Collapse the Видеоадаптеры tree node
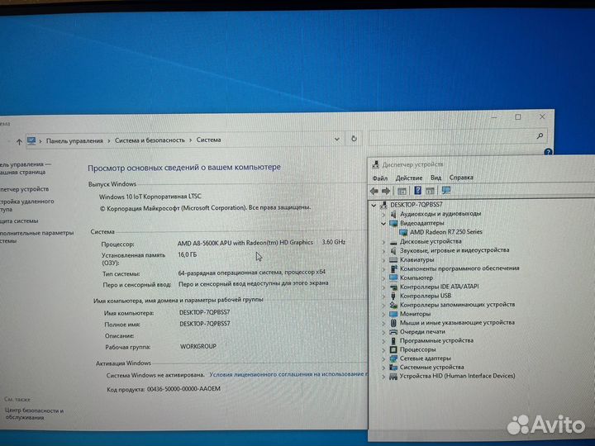 [383, 223]
